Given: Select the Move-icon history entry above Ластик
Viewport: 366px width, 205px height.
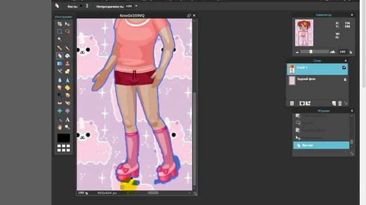Looking at the screenshot, I should click(321, 138).
